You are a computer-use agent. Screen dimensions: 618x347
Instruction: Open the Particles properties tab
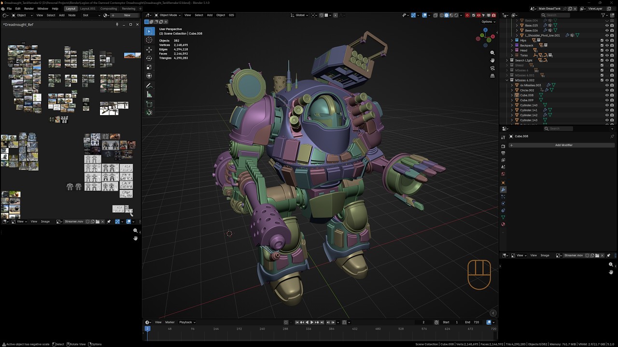coord(503,197)
